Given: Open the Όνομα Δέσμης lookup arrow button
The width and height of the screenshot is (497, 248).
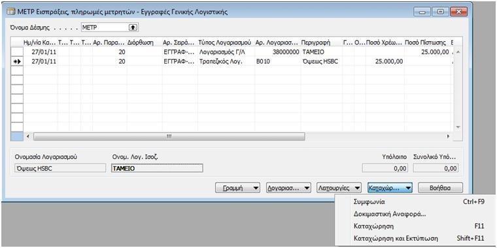Looking at the screenshot, I should coord(133,27).
